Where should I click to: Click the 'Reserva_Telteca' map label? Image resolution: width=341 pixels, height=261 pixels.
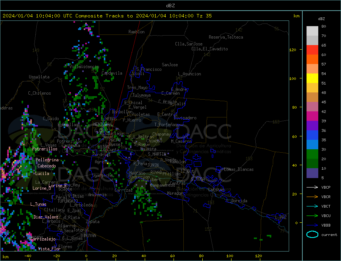226,37
